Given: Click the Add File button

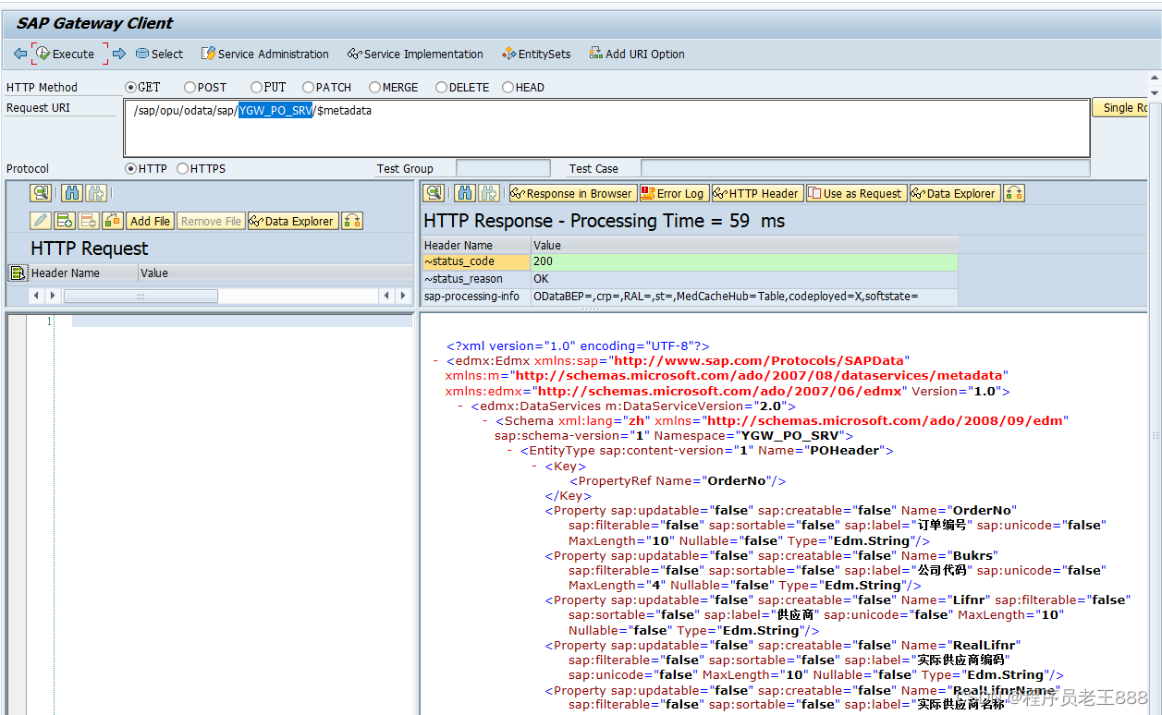Looking at the screenshot, I should 150,221.
